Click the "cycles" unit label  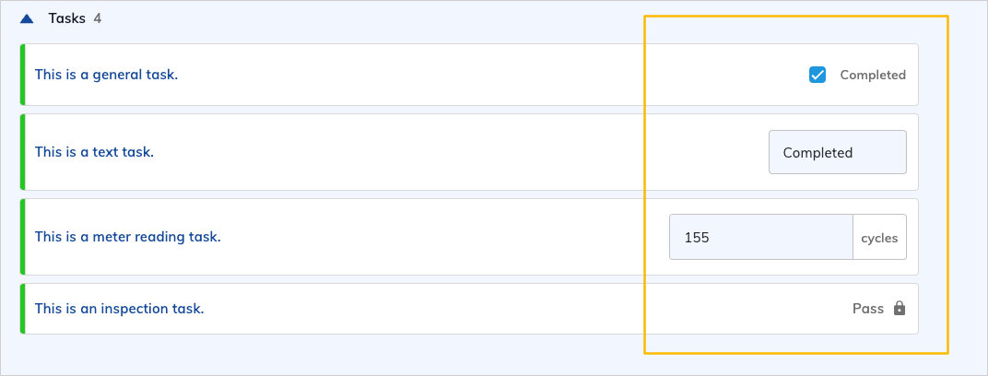879,237
